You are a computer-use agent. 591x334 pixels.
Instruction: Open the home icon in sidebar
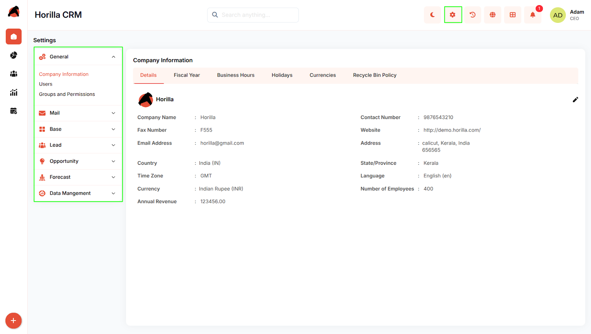click(x=14, y=36)
